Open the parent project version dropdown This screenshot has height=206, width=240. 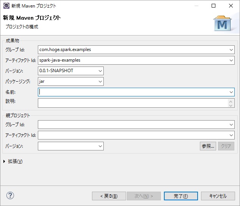coord(100,146)
